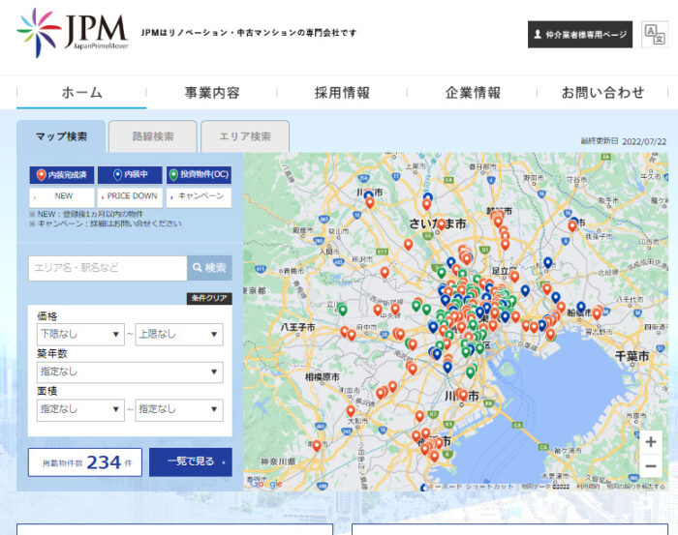Click the 検索 search button
This screenshot has height=535, width=678.
210,268
